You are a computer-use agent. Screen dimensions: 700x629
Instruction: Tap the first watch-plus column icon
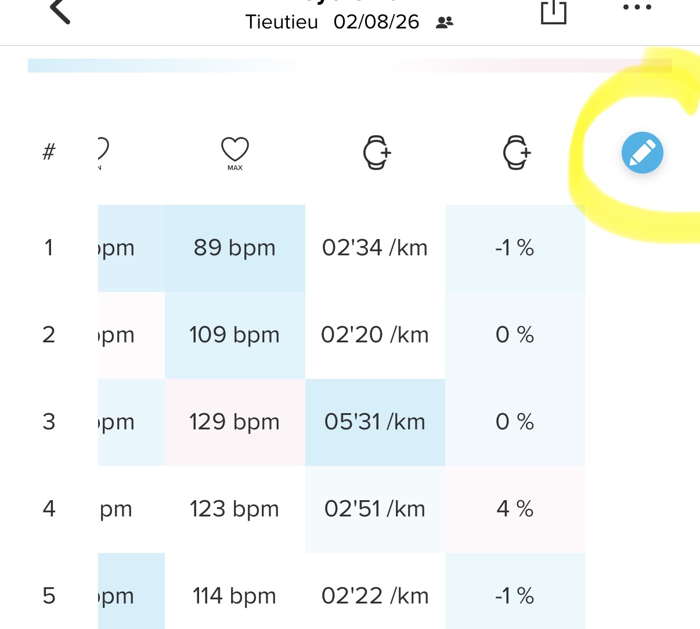377,153
